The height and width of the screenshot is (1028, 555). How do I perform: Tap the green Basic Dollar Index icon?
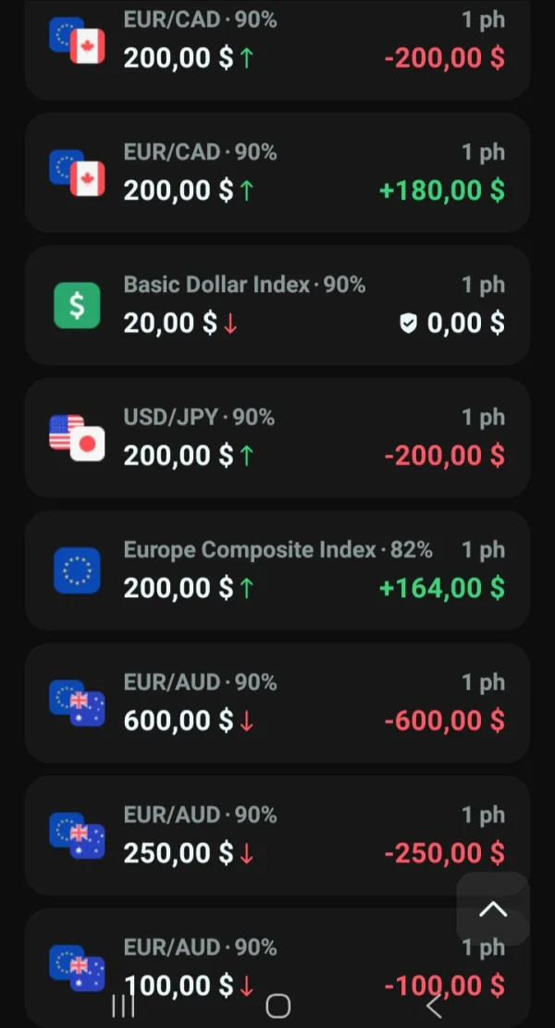[x=77, y=306]
